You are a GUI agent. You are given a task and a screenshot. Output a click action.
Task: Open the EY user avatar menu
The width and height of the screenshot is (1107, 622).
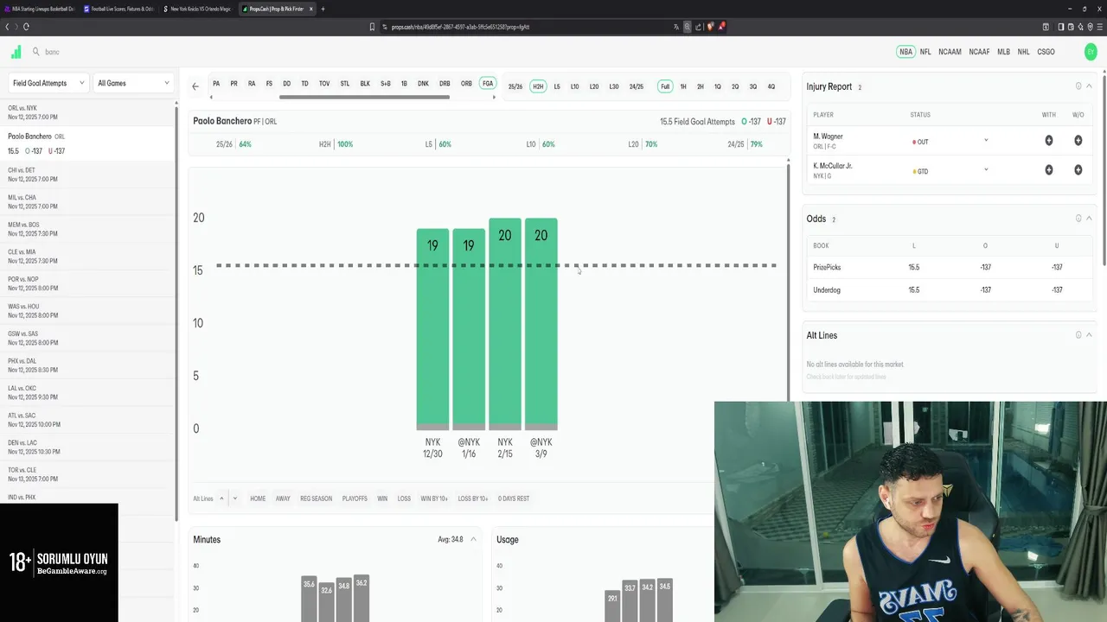(1091, 52)
